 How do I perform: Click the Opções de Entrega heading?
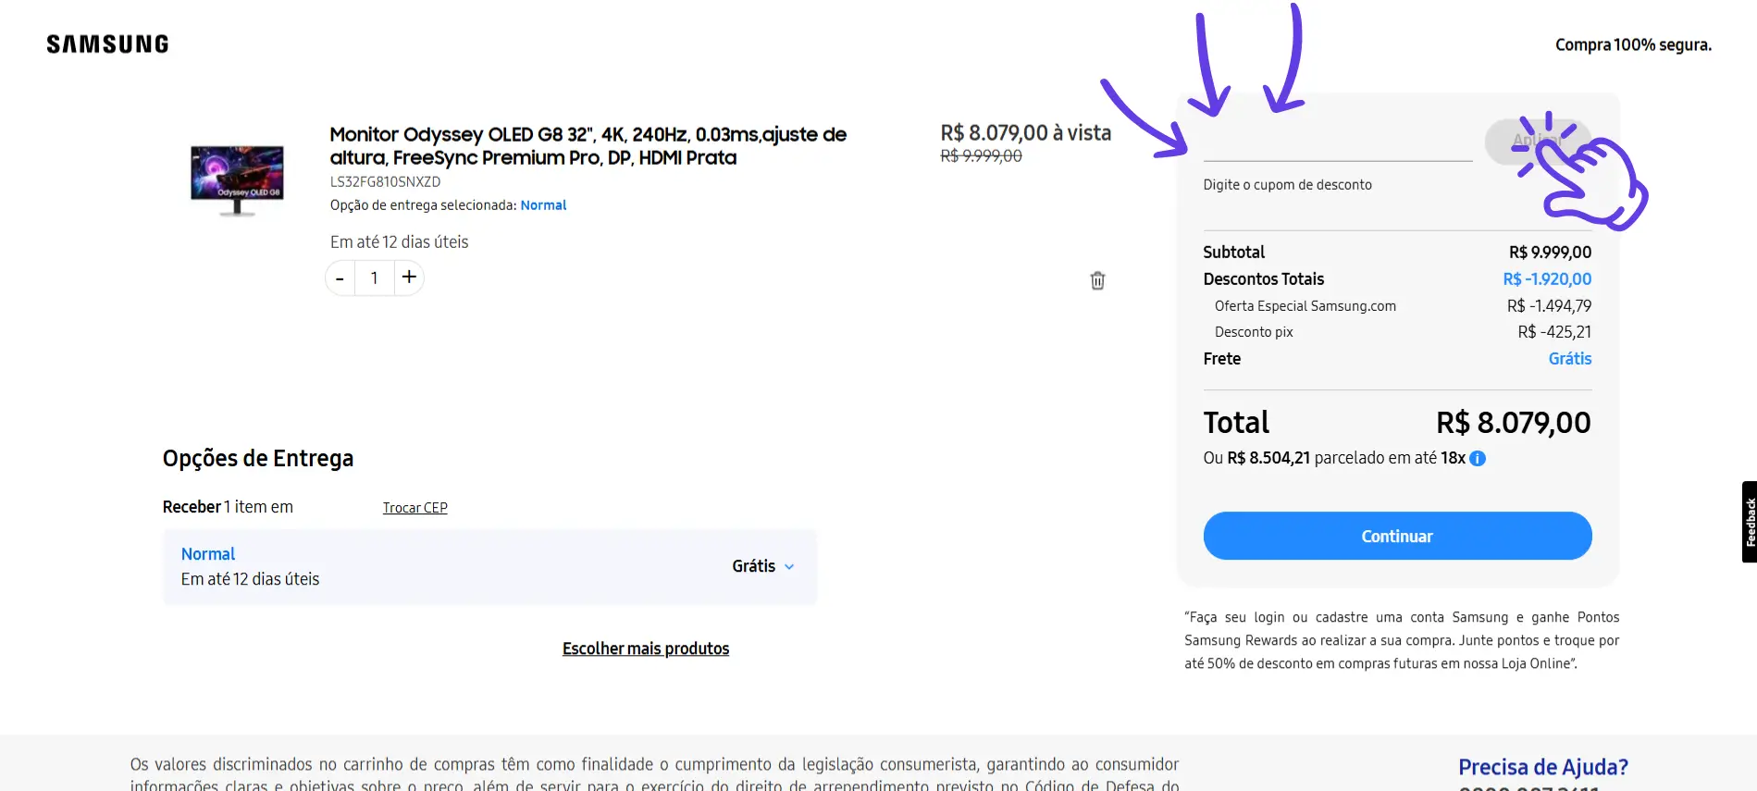pyautogui.click(x=258, y=459)
